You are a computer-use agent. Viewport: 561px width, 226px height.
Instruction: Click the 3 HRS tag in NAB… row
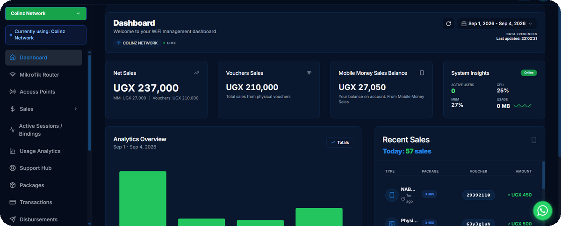point(429,194)
